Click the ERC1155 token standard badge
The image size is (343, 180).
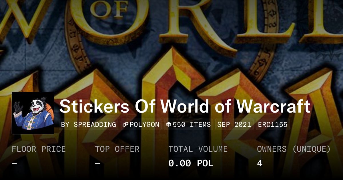[x=273, y=125]
